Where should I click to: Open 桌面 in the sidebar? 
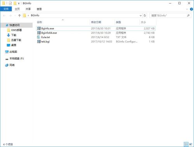click(x=14, y=45)
